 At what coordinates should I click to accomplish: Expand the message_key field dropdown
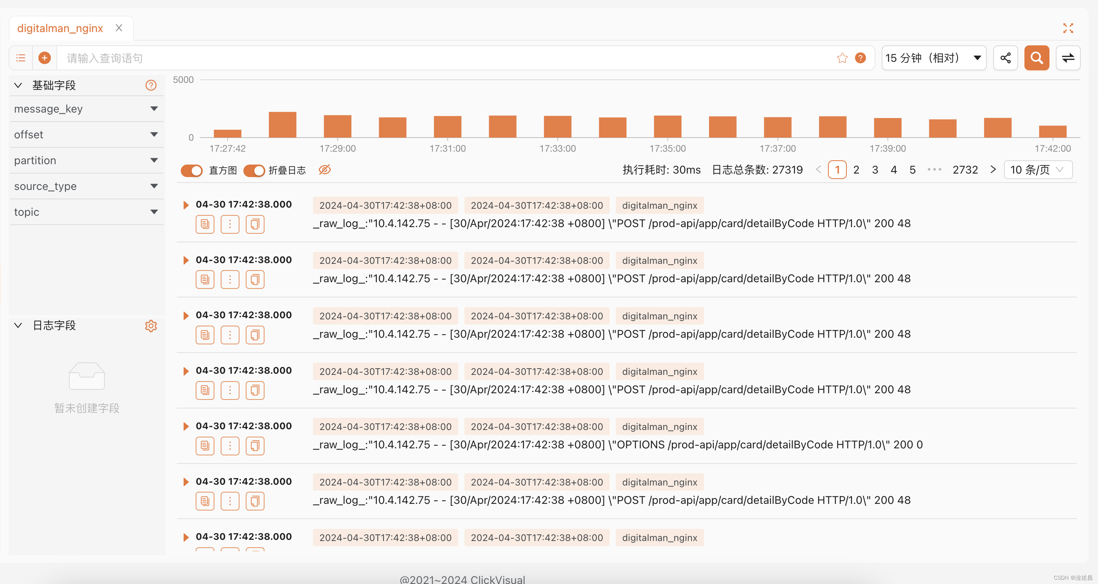tap(154, 109)
